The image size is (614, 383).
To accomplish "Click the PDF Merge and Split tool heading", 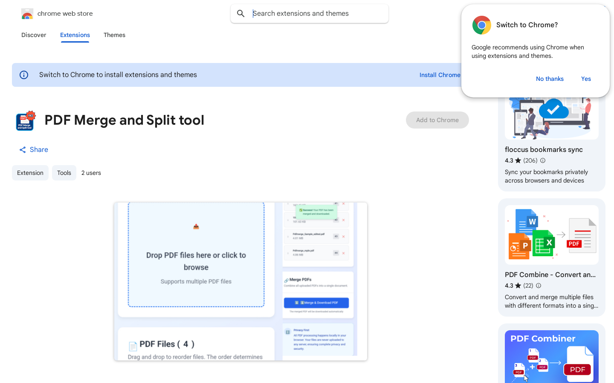I will tap(125, 120).
